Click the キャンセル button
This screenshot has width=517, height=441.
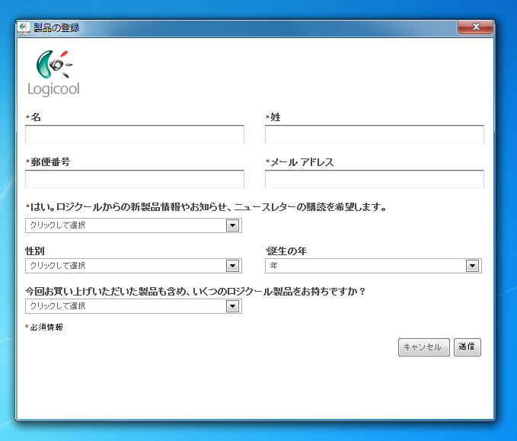(423, 347)
